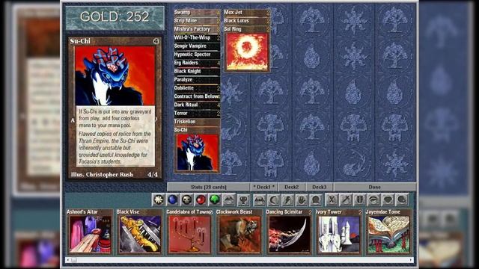Screen dimensions: 479x269
Task: Select Jayemdae Tome card in collection
Action: [x=388, y=232]
